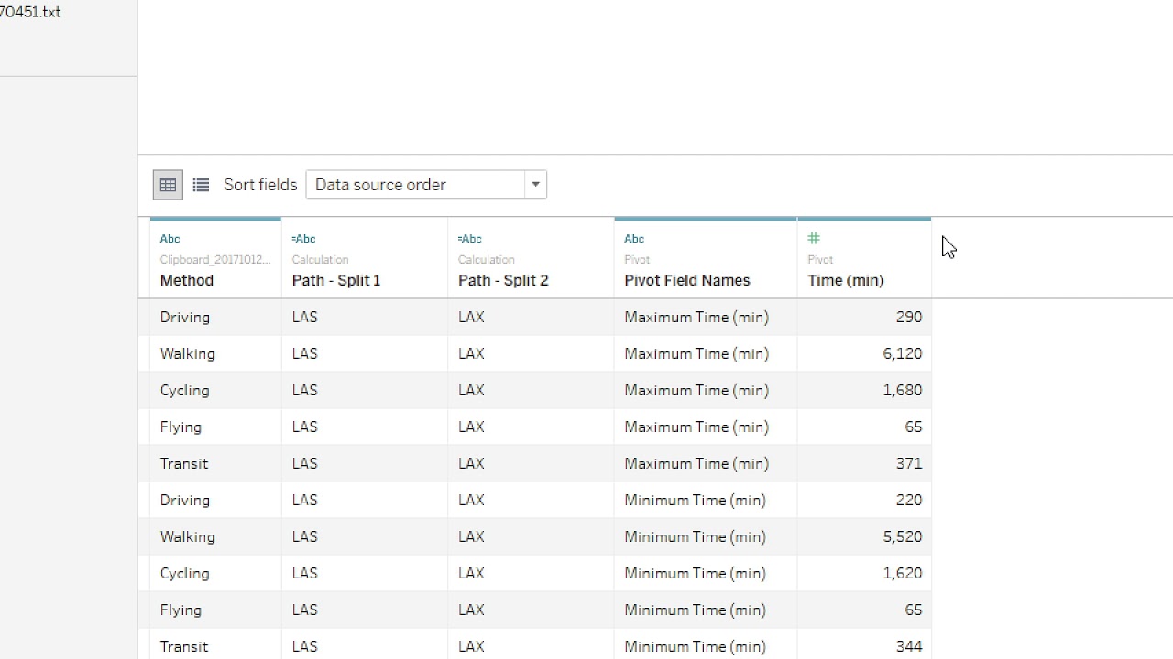Click the number type icon for Time (min)
The height and width of the screenshot is (659, 1173).
click(814, 239)
